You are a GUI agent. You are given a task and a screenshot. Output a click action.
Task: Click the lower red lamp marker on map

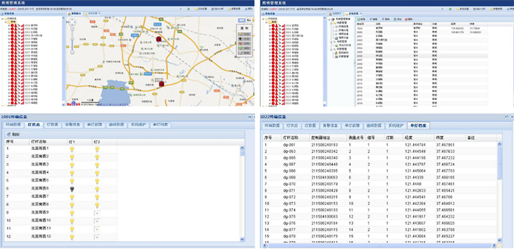(161, 84)
